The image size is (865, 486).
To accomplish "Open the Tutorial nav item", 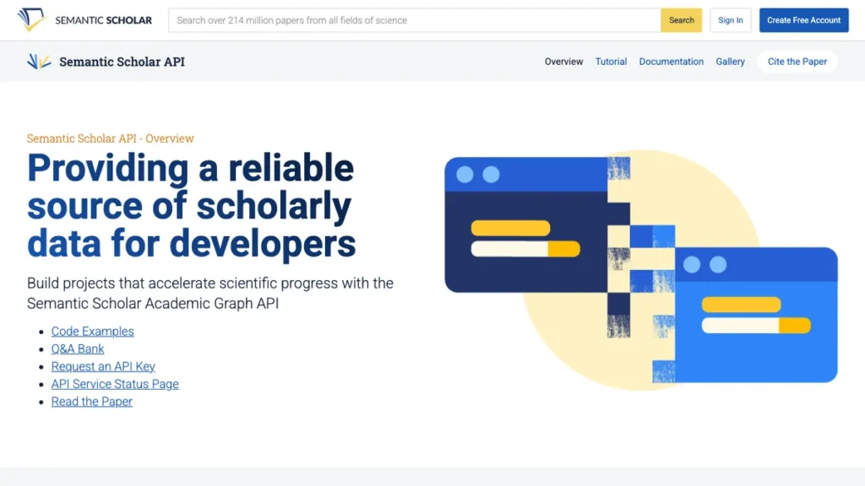I will click(611, 62).
